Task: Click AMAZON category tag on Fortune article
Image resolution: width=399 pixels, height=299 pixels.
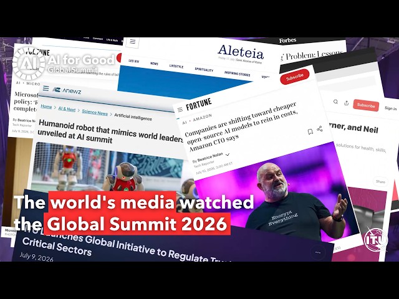Action: click(203, 118)
